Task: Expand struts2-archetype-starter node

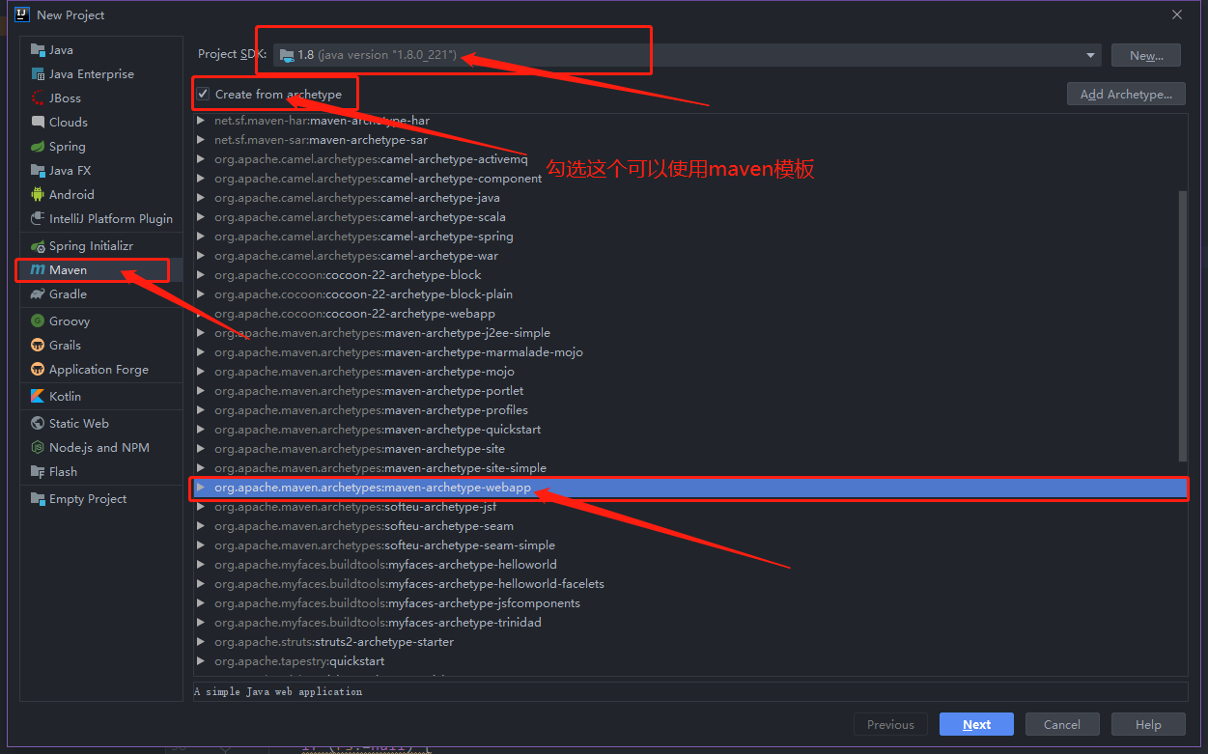Action: pyautogui.click(x=201, y=642)
